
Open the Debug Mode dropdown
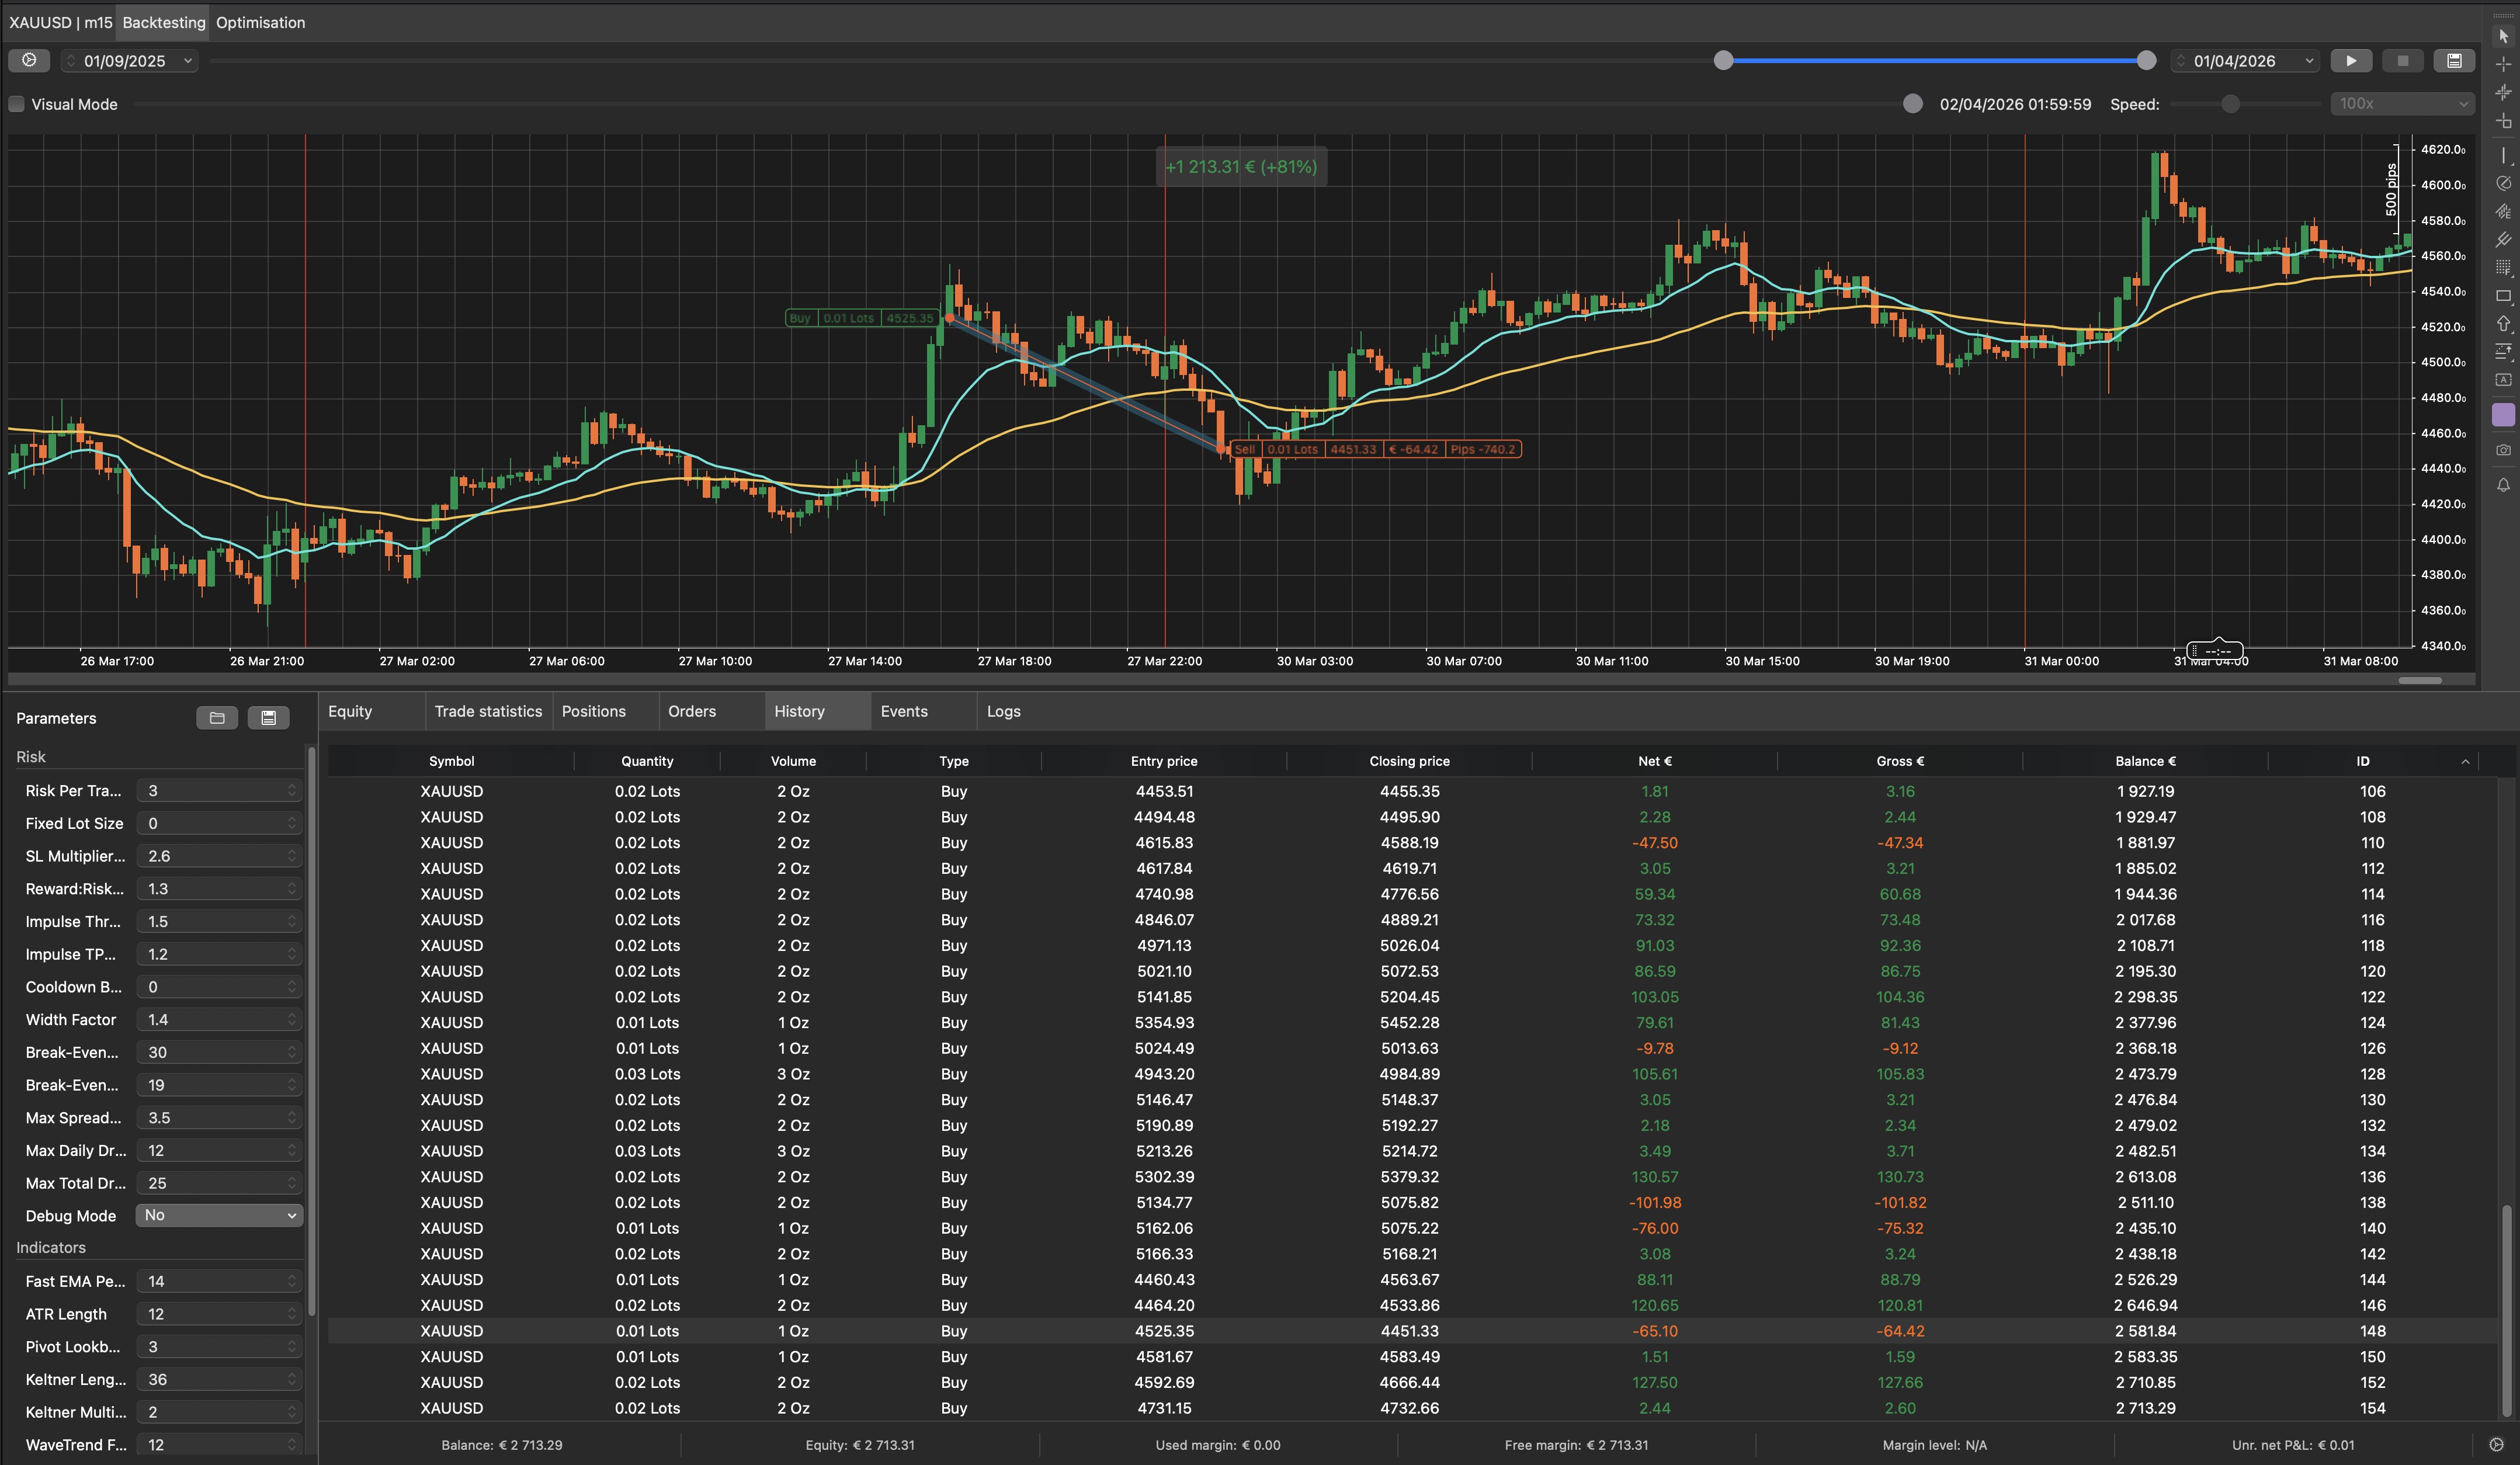tap(219, 1215)
